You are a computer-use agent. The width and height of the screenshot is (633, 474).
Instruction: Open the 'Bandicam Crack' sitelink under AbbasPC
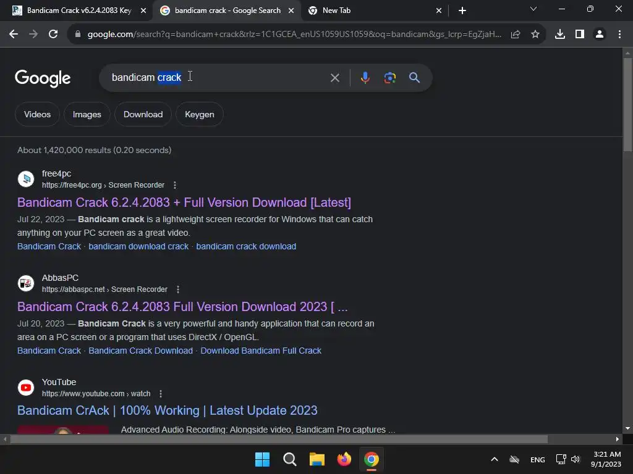click(49, 351)
